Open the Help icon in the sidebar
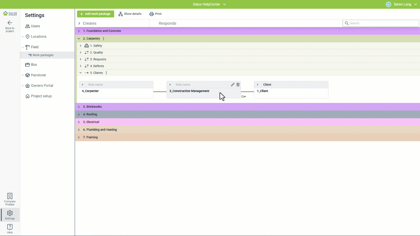 10,228
